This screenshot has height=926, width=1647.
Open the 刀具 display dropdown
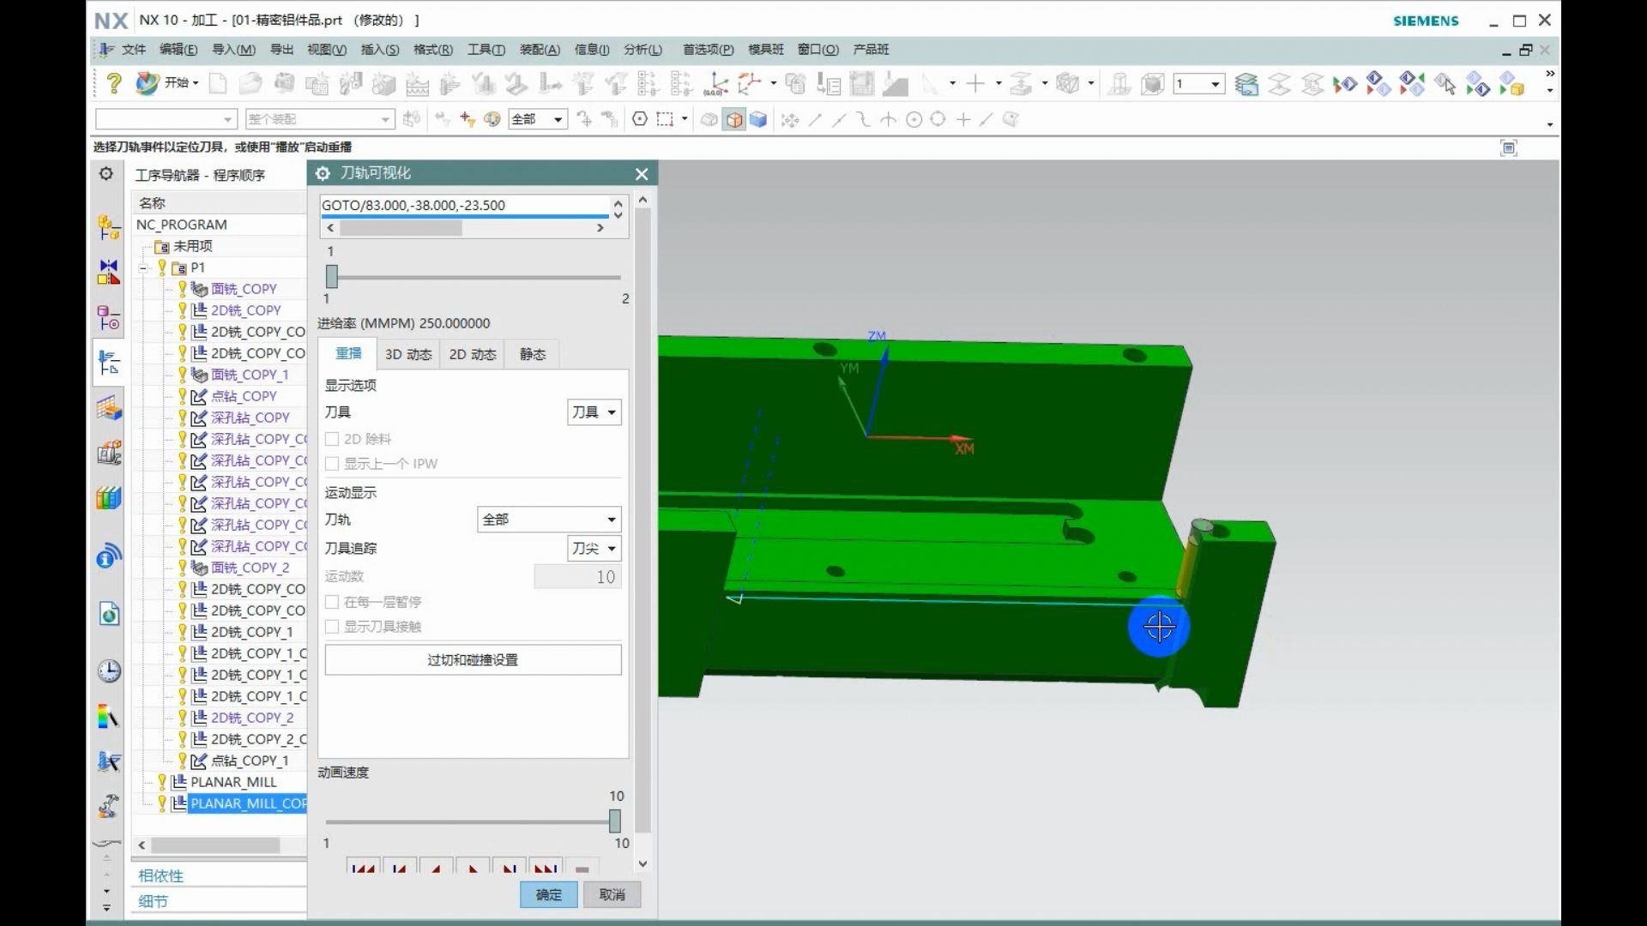[x=594, y=412]
